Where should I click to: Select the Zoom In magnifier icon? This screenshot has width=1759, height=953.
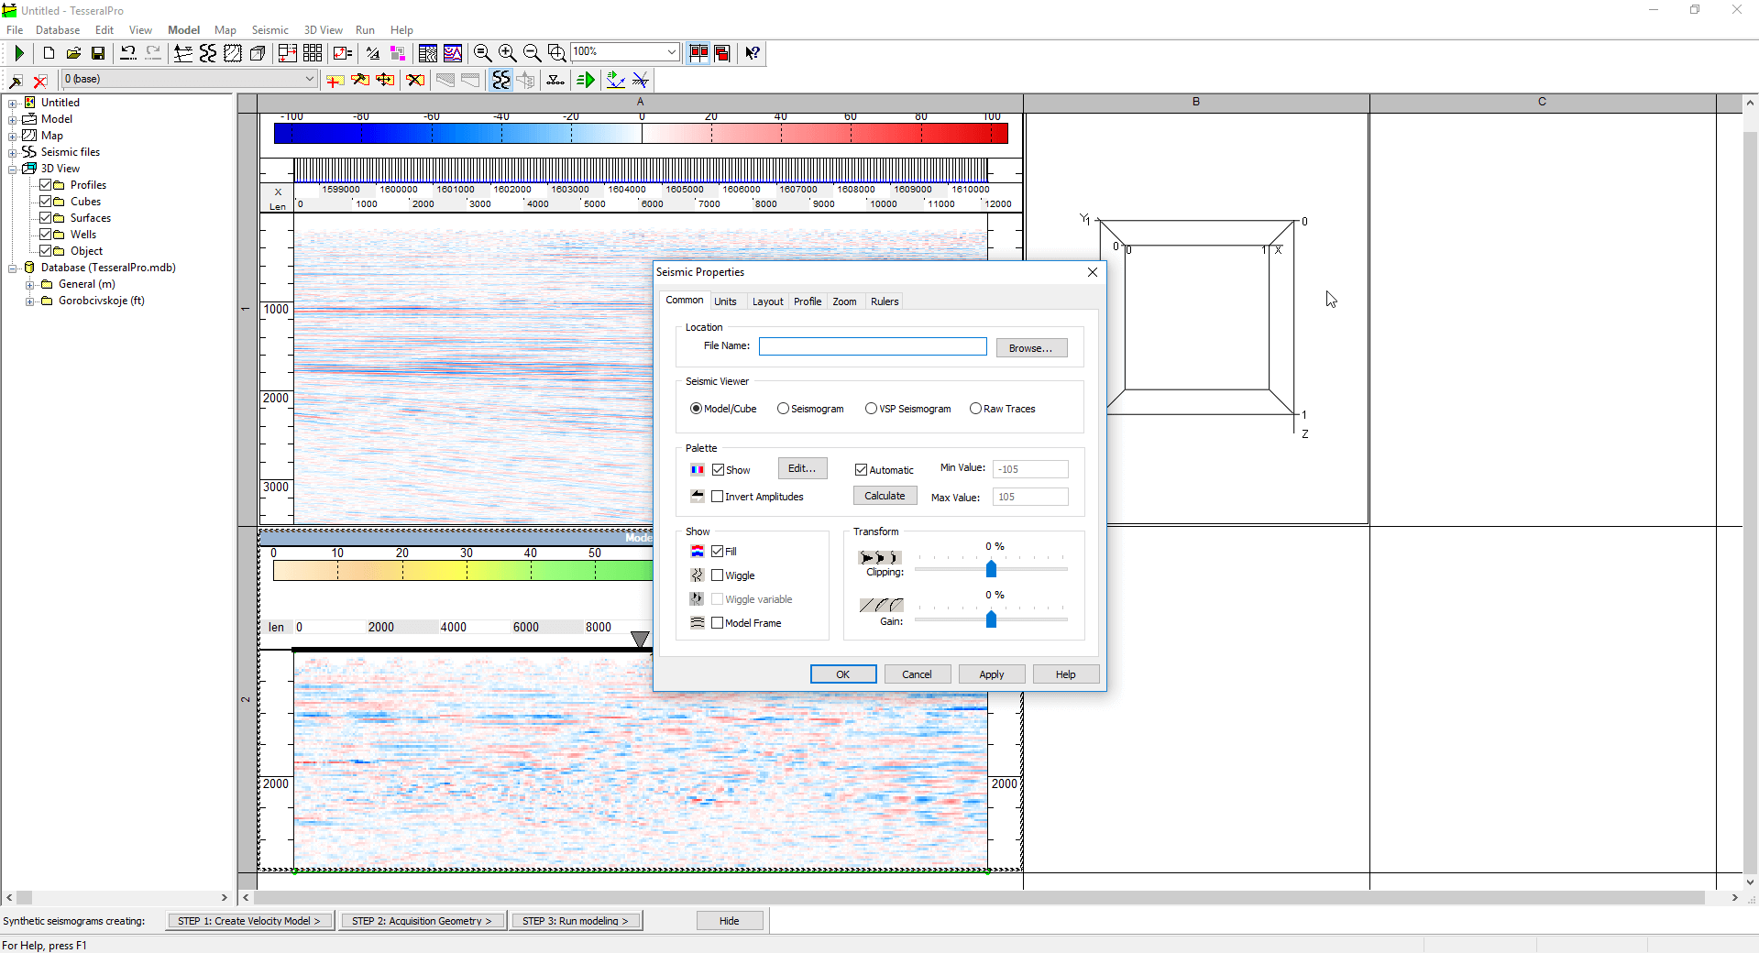[x=507, y=53]
